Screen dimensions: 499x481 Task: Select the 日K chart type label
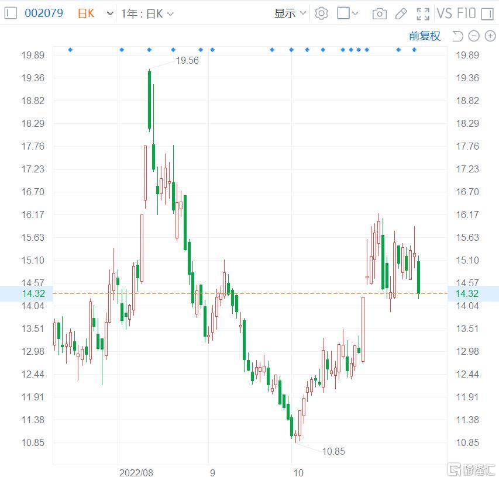(86, 13)
